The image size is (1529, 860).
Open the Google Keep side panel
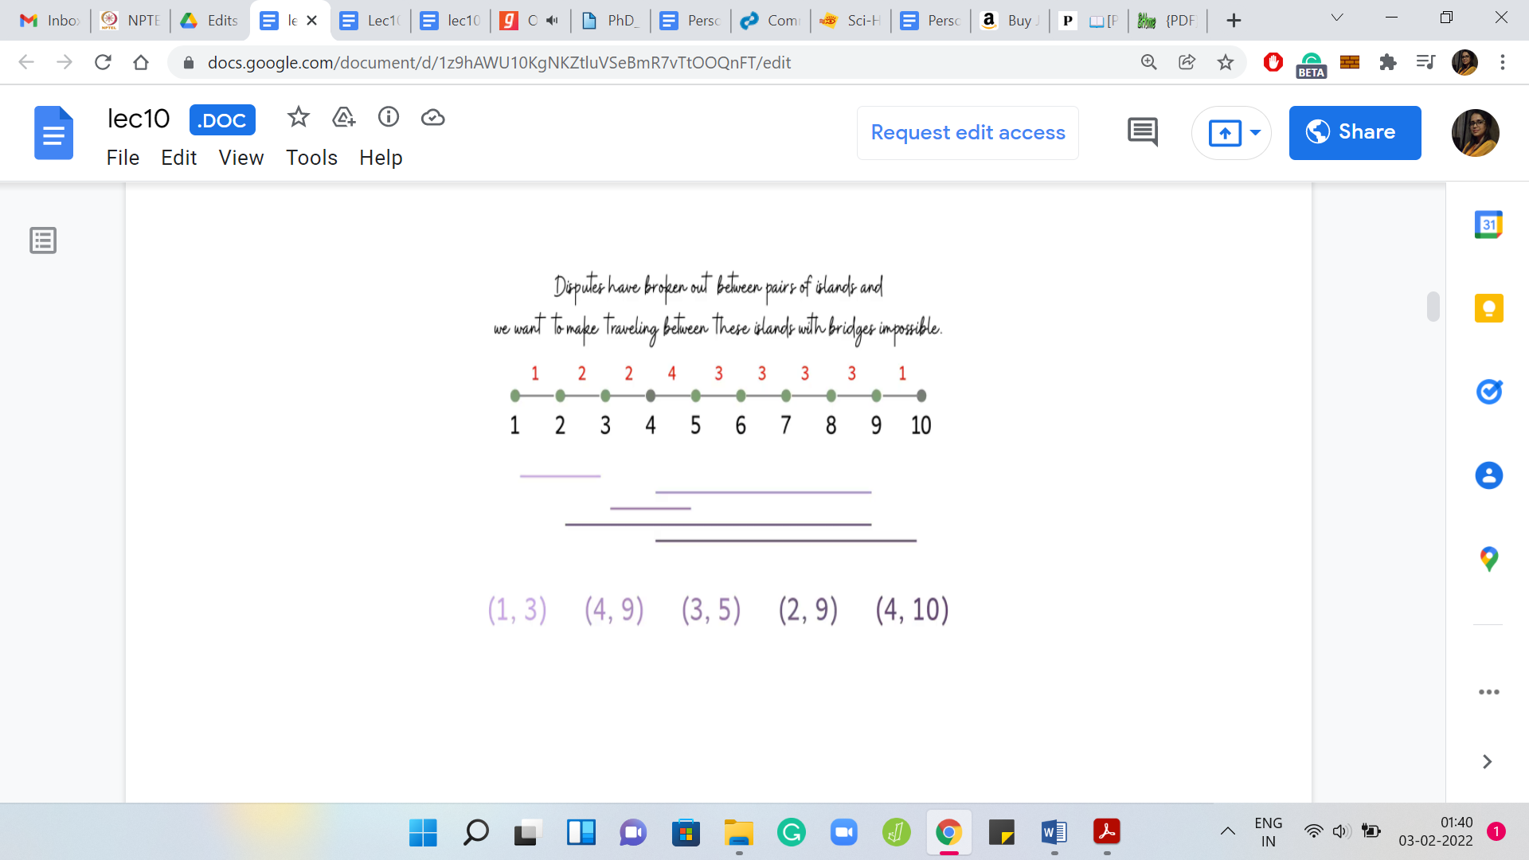1488,308
